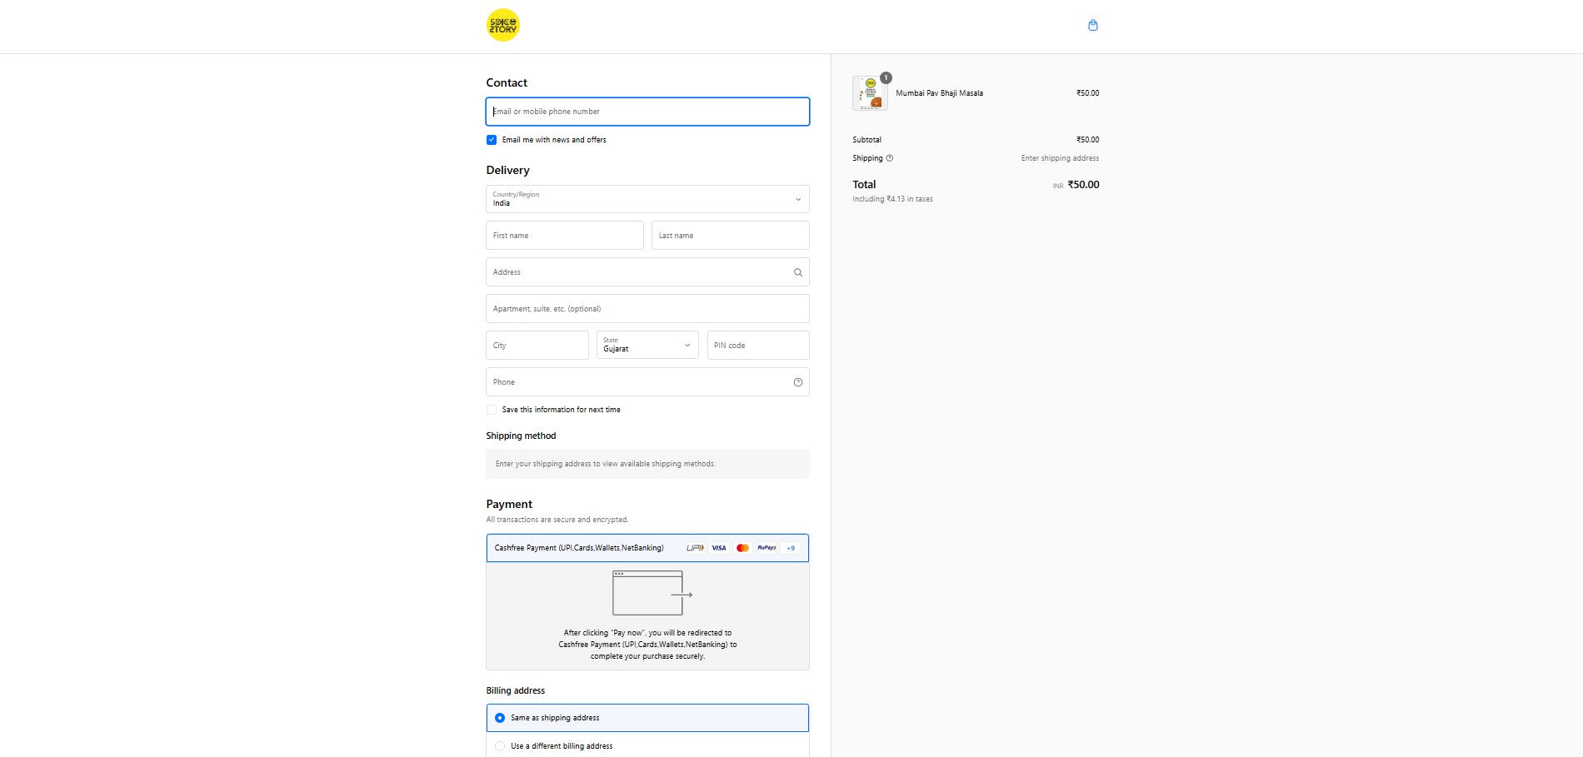Uncheck Email me with news and offers
The height and width of the screenshot is (757, 1583).
[492, 140]
